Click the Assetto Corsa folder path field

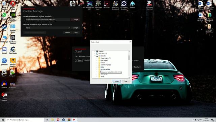(x=48, y=20)
